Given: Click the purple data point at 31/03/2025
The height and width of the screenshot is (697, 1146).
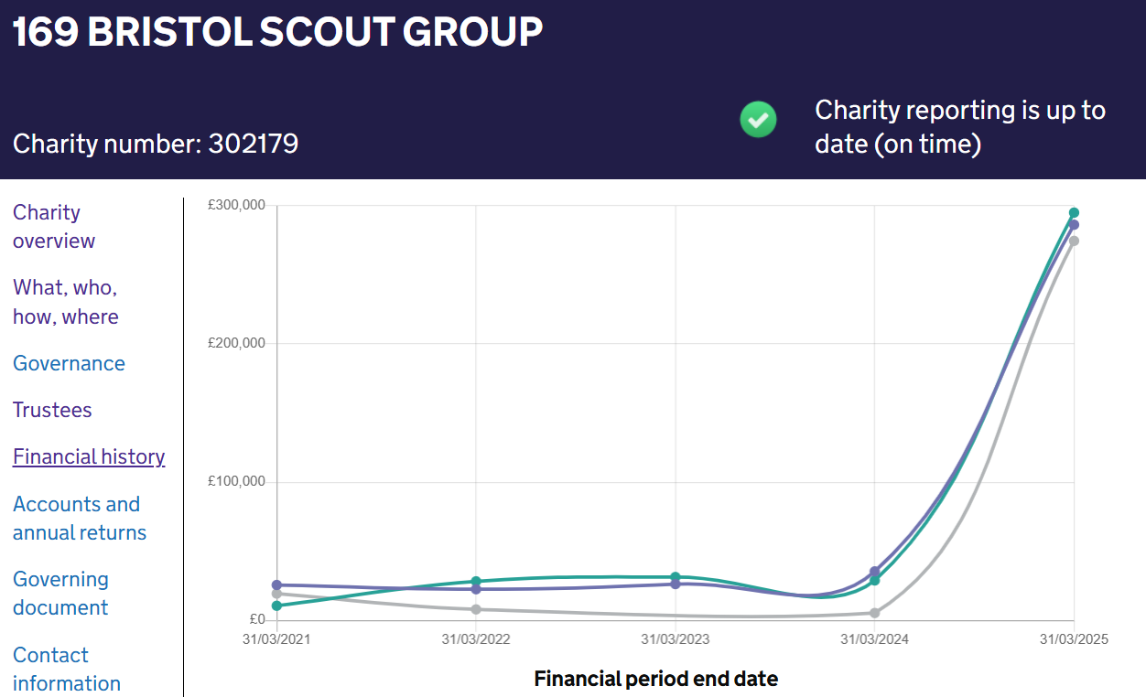Looking at the screenshot, I should pos(1074,225).
